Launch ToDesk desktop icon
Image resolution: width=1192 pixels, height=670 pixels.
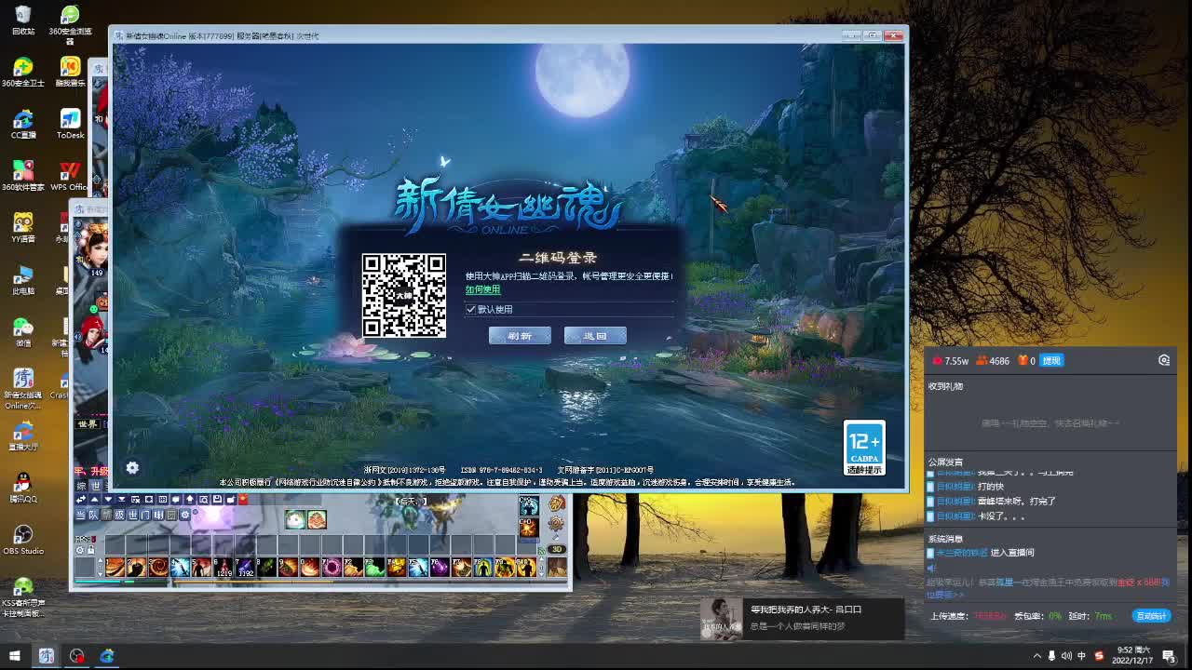tap(70, 124)
